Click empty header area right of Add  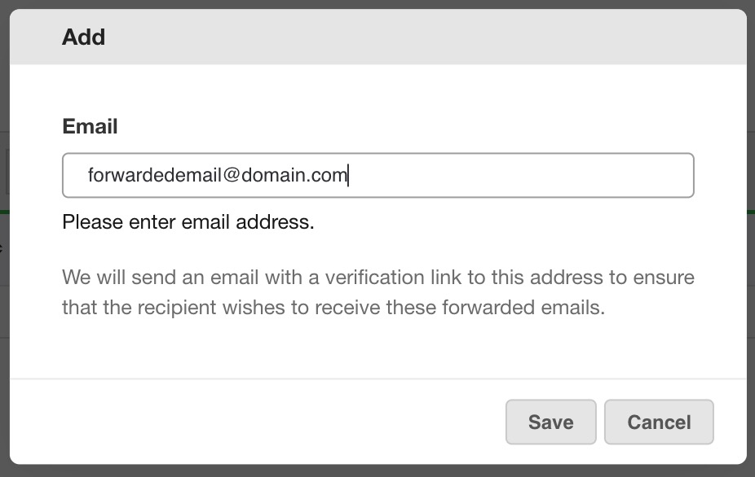pyautogui.click(x=424, y=37)
